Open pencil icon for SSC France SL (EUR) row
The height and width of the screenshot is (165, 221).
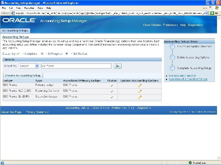140,97
